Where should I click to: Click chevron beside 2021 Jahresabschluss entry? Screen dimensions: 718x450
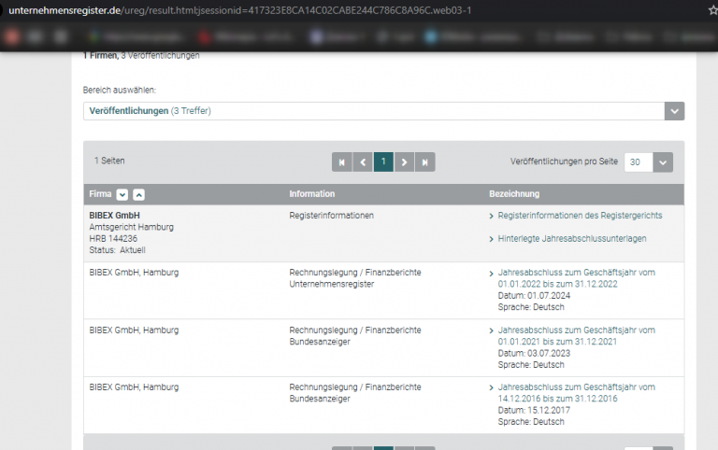click(492, 330)
